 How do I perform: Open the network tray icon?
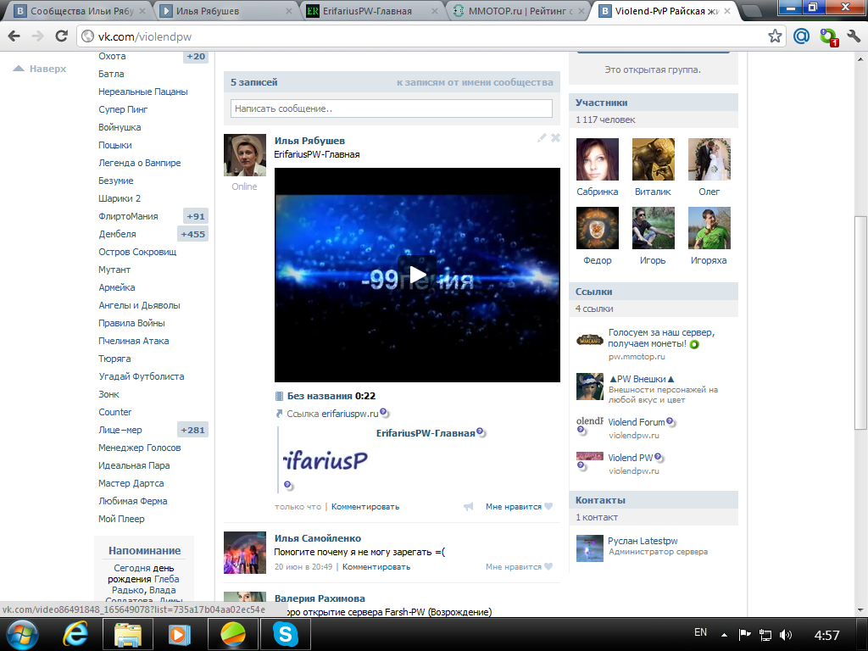[765, 635]
